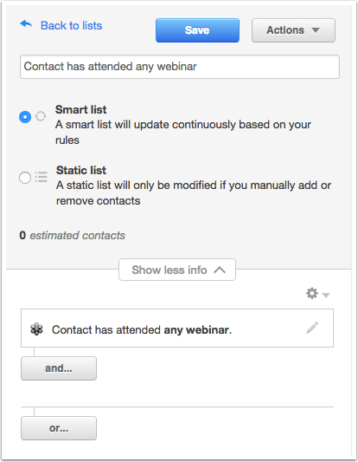Click the blue back arrow icon
358x462 pixels.
click(x=26, y=24)
